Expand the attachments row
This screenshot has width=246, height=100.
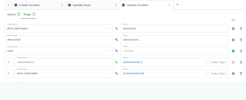pos(9,62)
